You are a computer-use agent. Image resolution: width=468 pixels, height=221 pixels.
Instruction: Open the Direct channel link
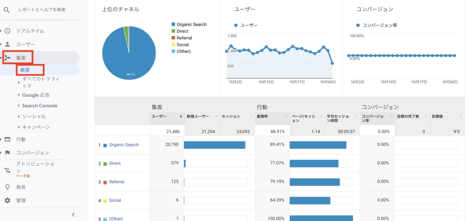[x=115, y=163]
